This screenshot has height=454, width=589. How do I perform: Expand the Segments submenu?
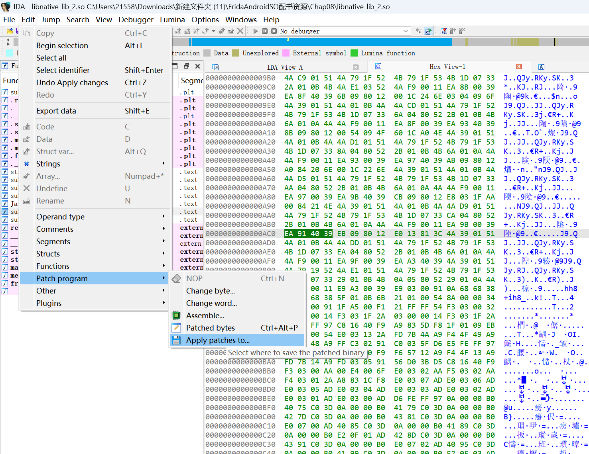tap(96, 241)
